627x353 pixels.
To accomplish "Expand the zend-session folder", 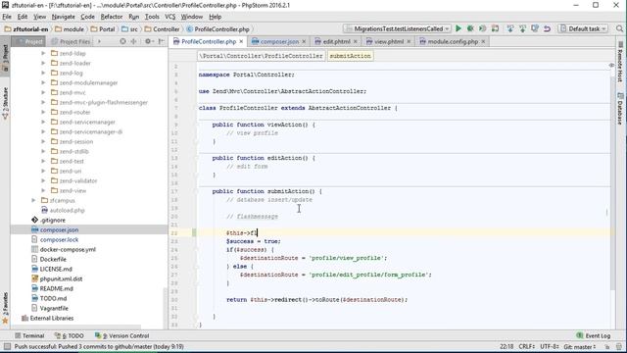I will 43,141.
